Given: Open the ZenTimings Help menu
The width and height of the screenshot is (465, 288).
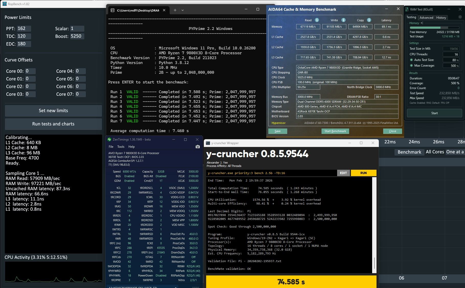Looking at the screenshot, I should tap(131, 147).
